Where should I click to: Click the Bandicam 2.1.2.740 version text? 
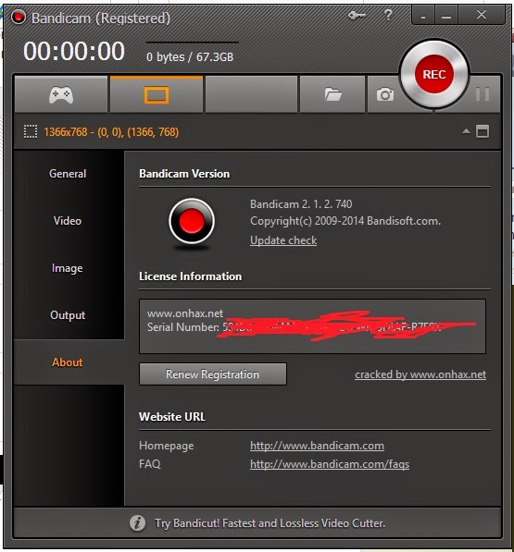click(x=301, y=204)
